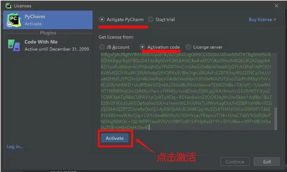Viewport: 287px width, 172px height.
Task: Choose the Start trial radio option
Action: pos(151,19)
